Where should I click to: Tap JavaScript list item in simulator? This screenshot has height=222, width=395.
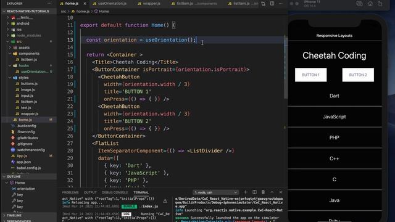pos(335,117)
